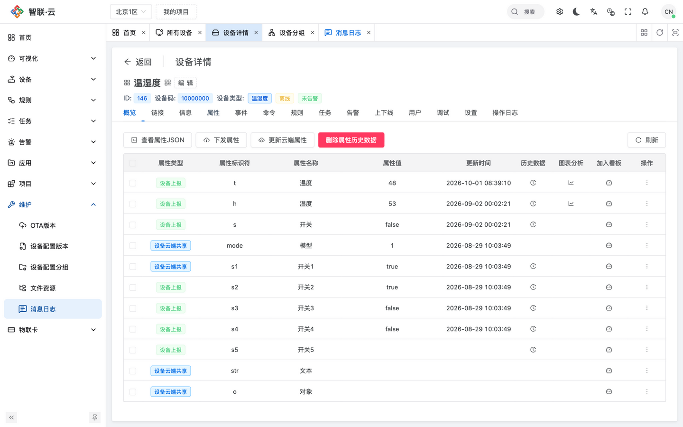This screenshot has height=427, width=683.
Task: Select the str row checkbox
Action: (133, 371)
